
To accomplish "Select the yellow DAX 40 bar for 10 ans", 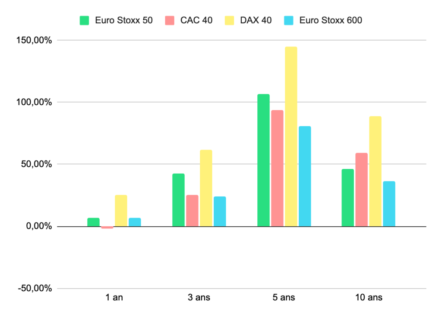I will click(x=376, y=171).
